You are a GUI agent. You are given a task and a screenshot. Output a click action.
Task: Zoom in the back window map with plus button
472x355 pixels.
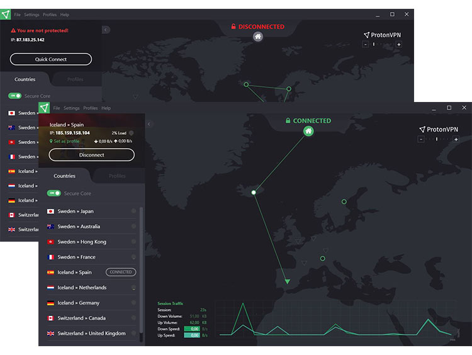398,45
